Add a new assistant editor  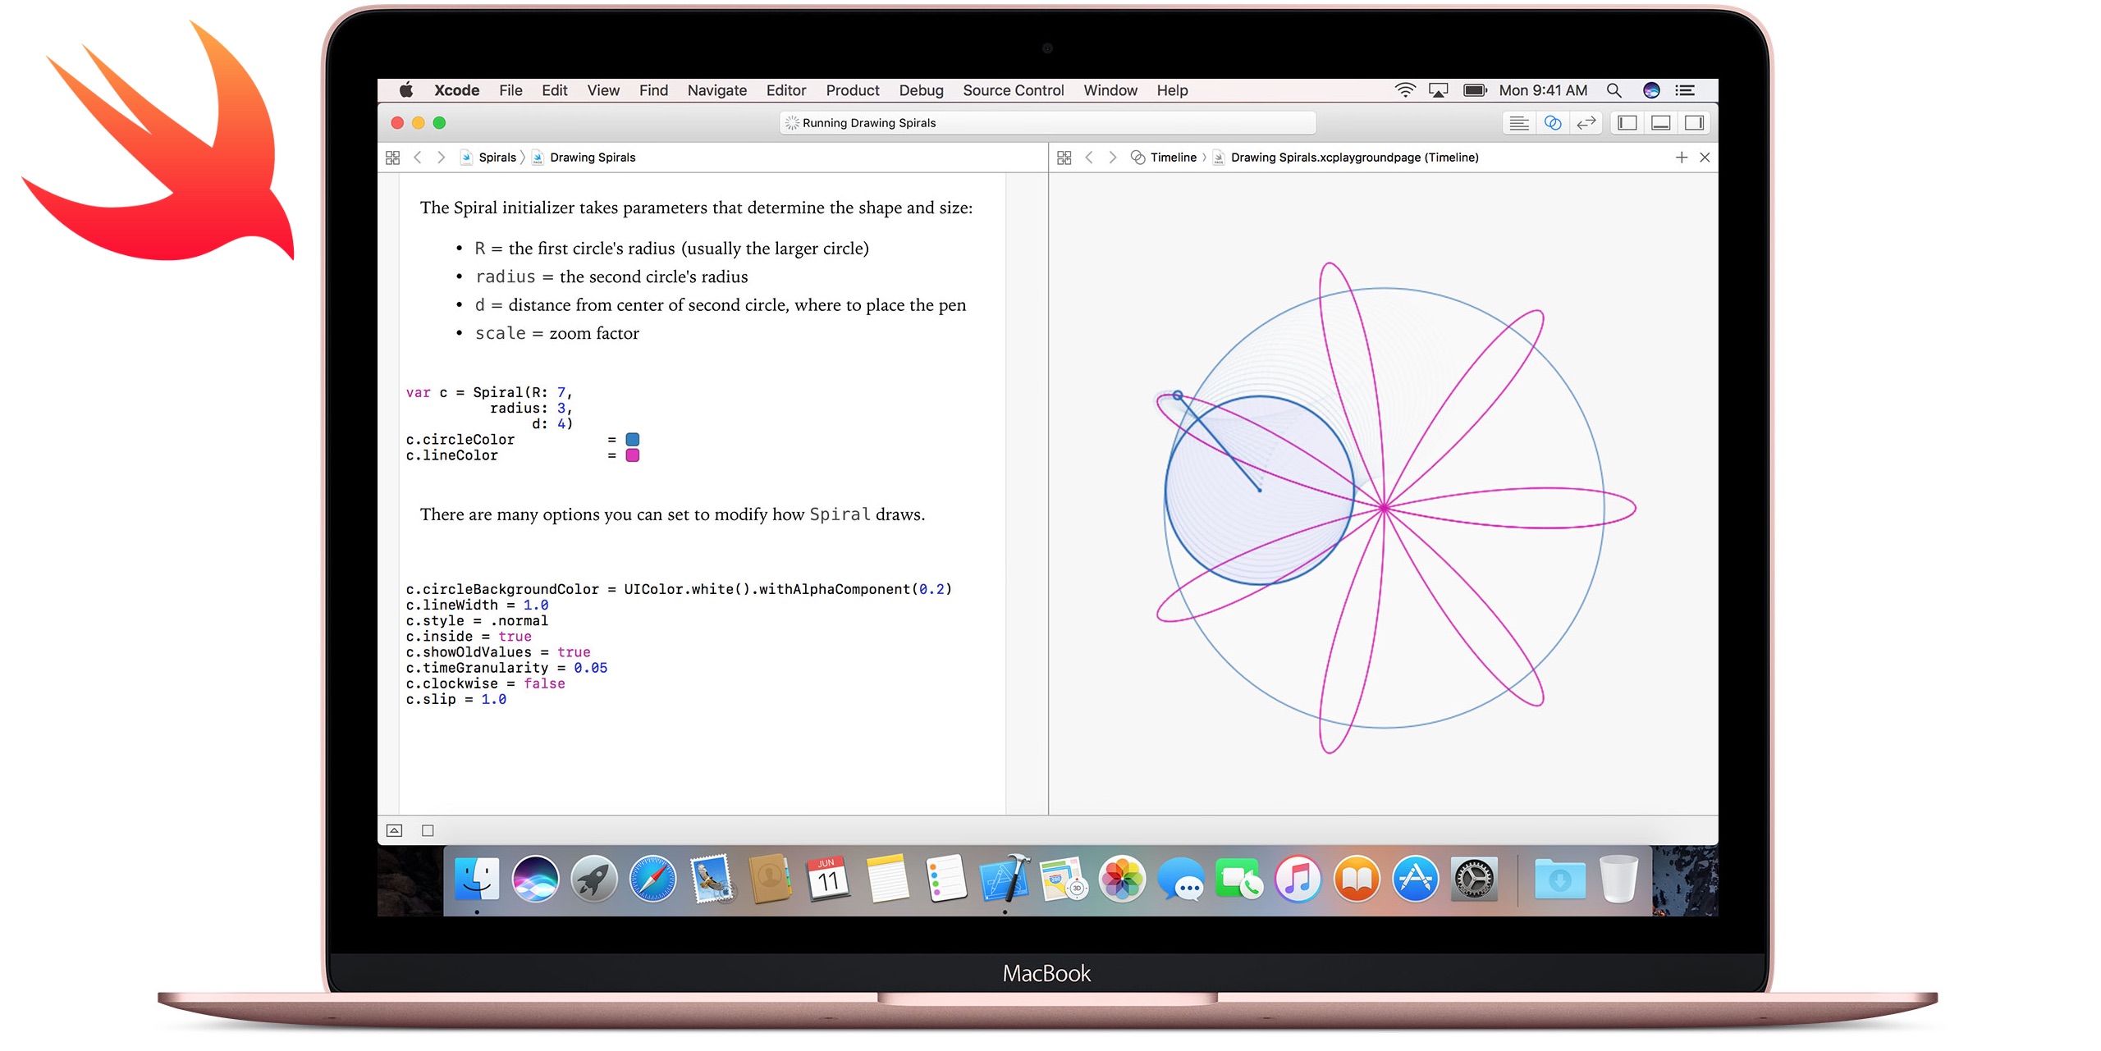[x=1681, y=158]
